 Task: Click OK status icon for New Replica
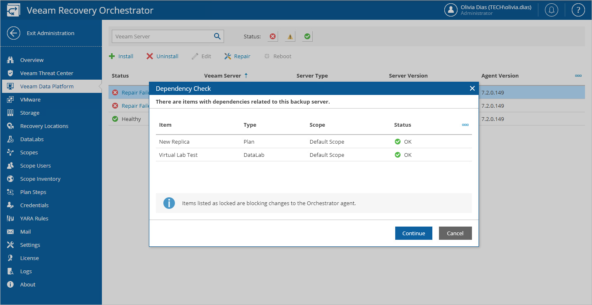(x=398, y=142)
